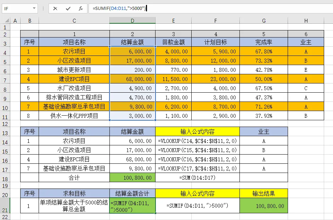Open the Insert Function fx dialog

pos(81,8)
